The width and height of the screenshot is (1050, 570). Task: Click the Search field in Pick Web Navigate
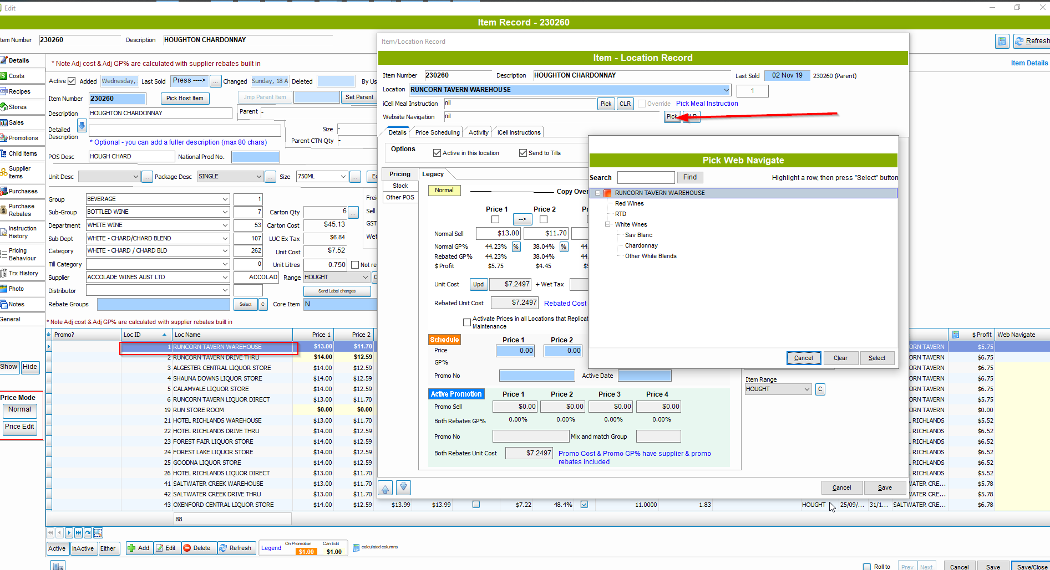click(x=646, y=177)
